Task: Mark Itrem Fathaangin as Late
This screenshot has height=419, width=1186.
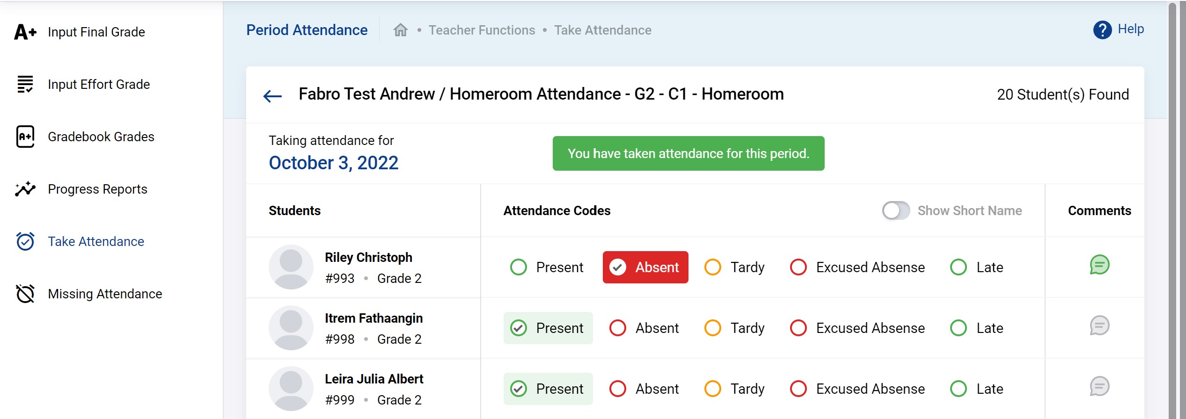Action: tap(959, 328)
